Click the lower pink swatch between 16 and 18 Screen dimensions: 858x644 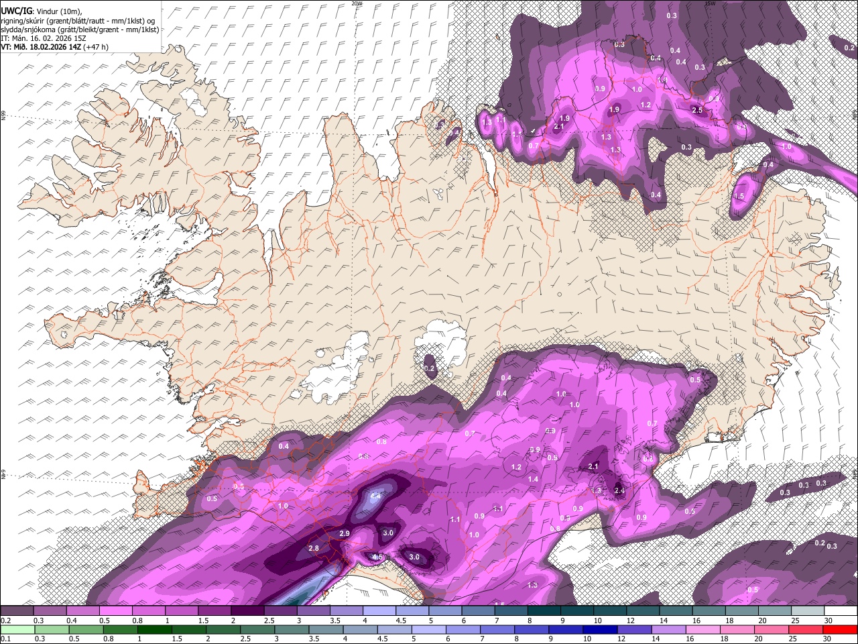(704, 629)
